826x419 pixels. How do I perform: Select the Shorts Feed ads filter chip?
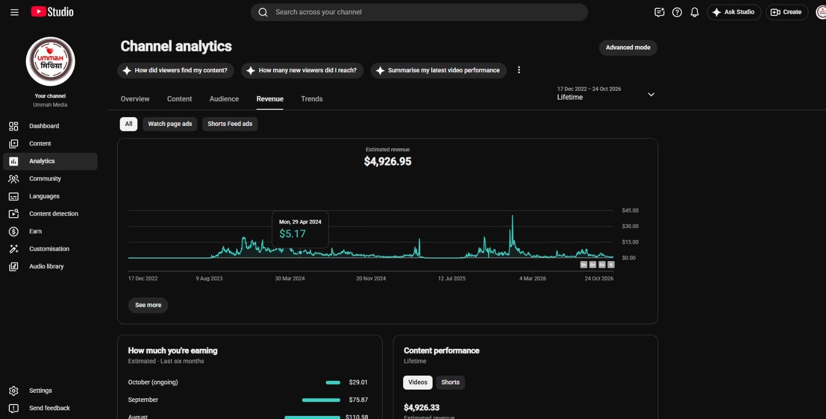click(x=230, y=124)
